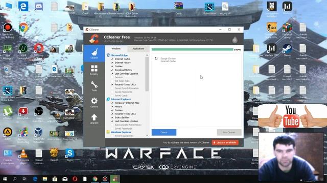Select the Discord desktop shortcut
The image size is (327, 183).
click(x=39, y=7)
